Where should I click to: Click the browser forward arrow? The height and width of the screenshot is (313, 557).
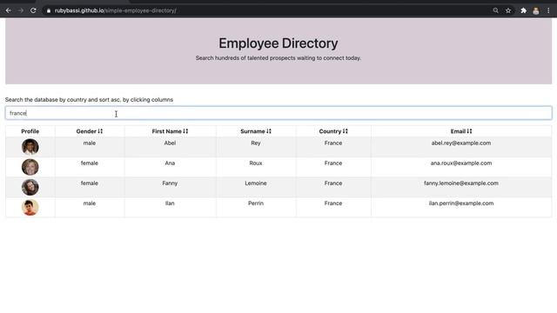coord(21,10)
